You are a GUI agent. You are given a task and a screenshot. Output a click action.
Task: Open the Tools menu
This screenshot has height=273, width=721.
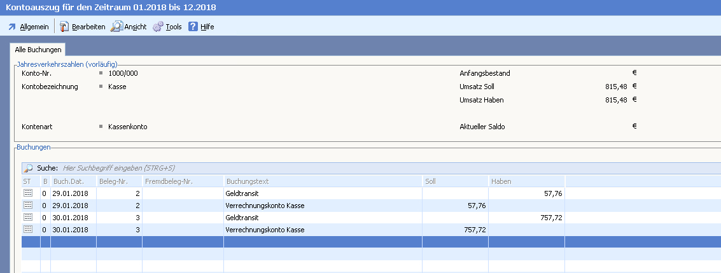(x=174, y=27)
